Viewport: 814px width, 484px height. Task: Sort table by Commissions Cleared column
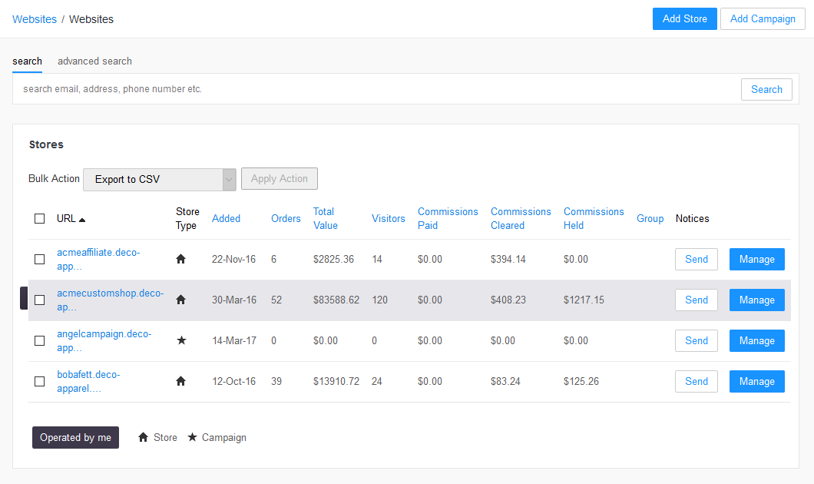[521, 219]
